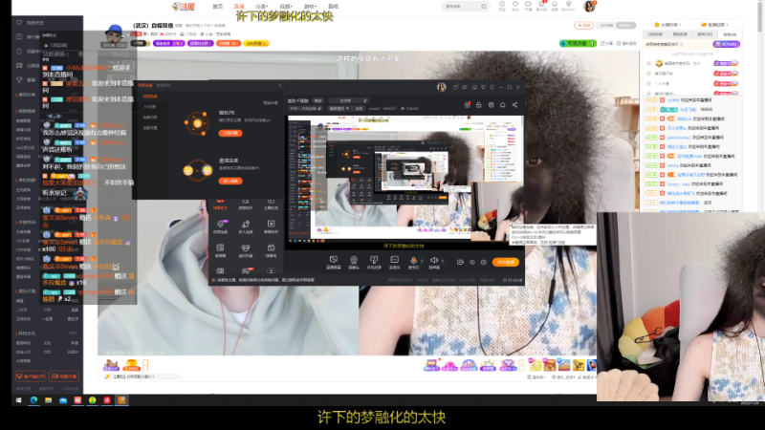Screen dimensions: 765x430
Task: Expand the 视频 nav dropdown
Action: coord(286,7)
